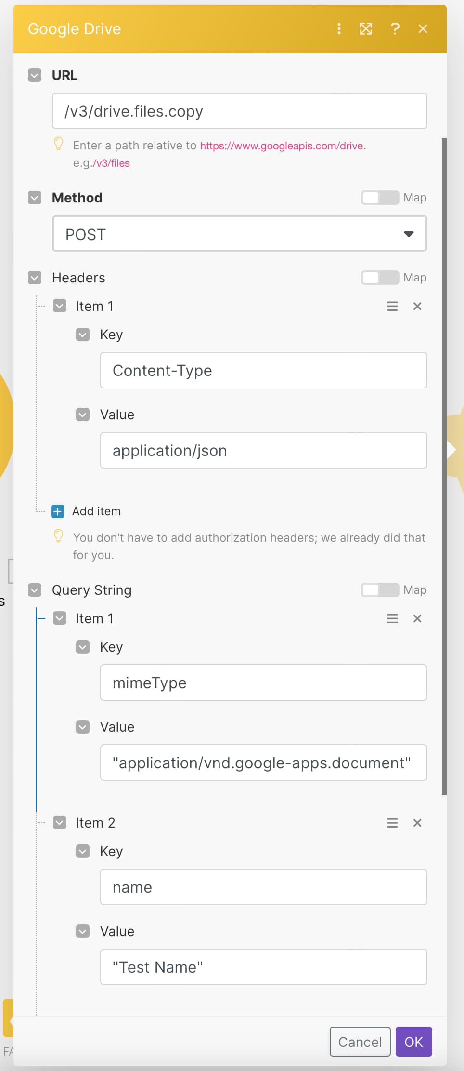Collapse the Headers section chevron
Screen dimensions: 464x1071
pos(35,278)
